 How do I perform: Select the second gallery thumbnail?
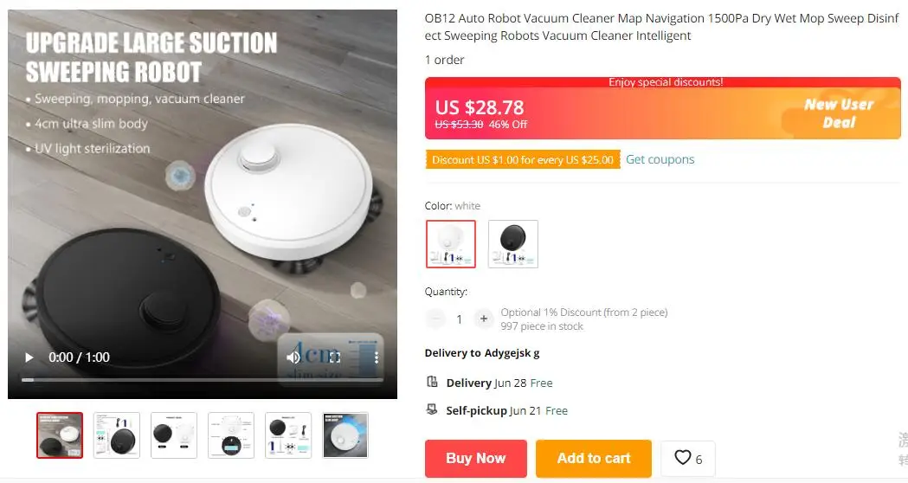click(x=117, y=435)
